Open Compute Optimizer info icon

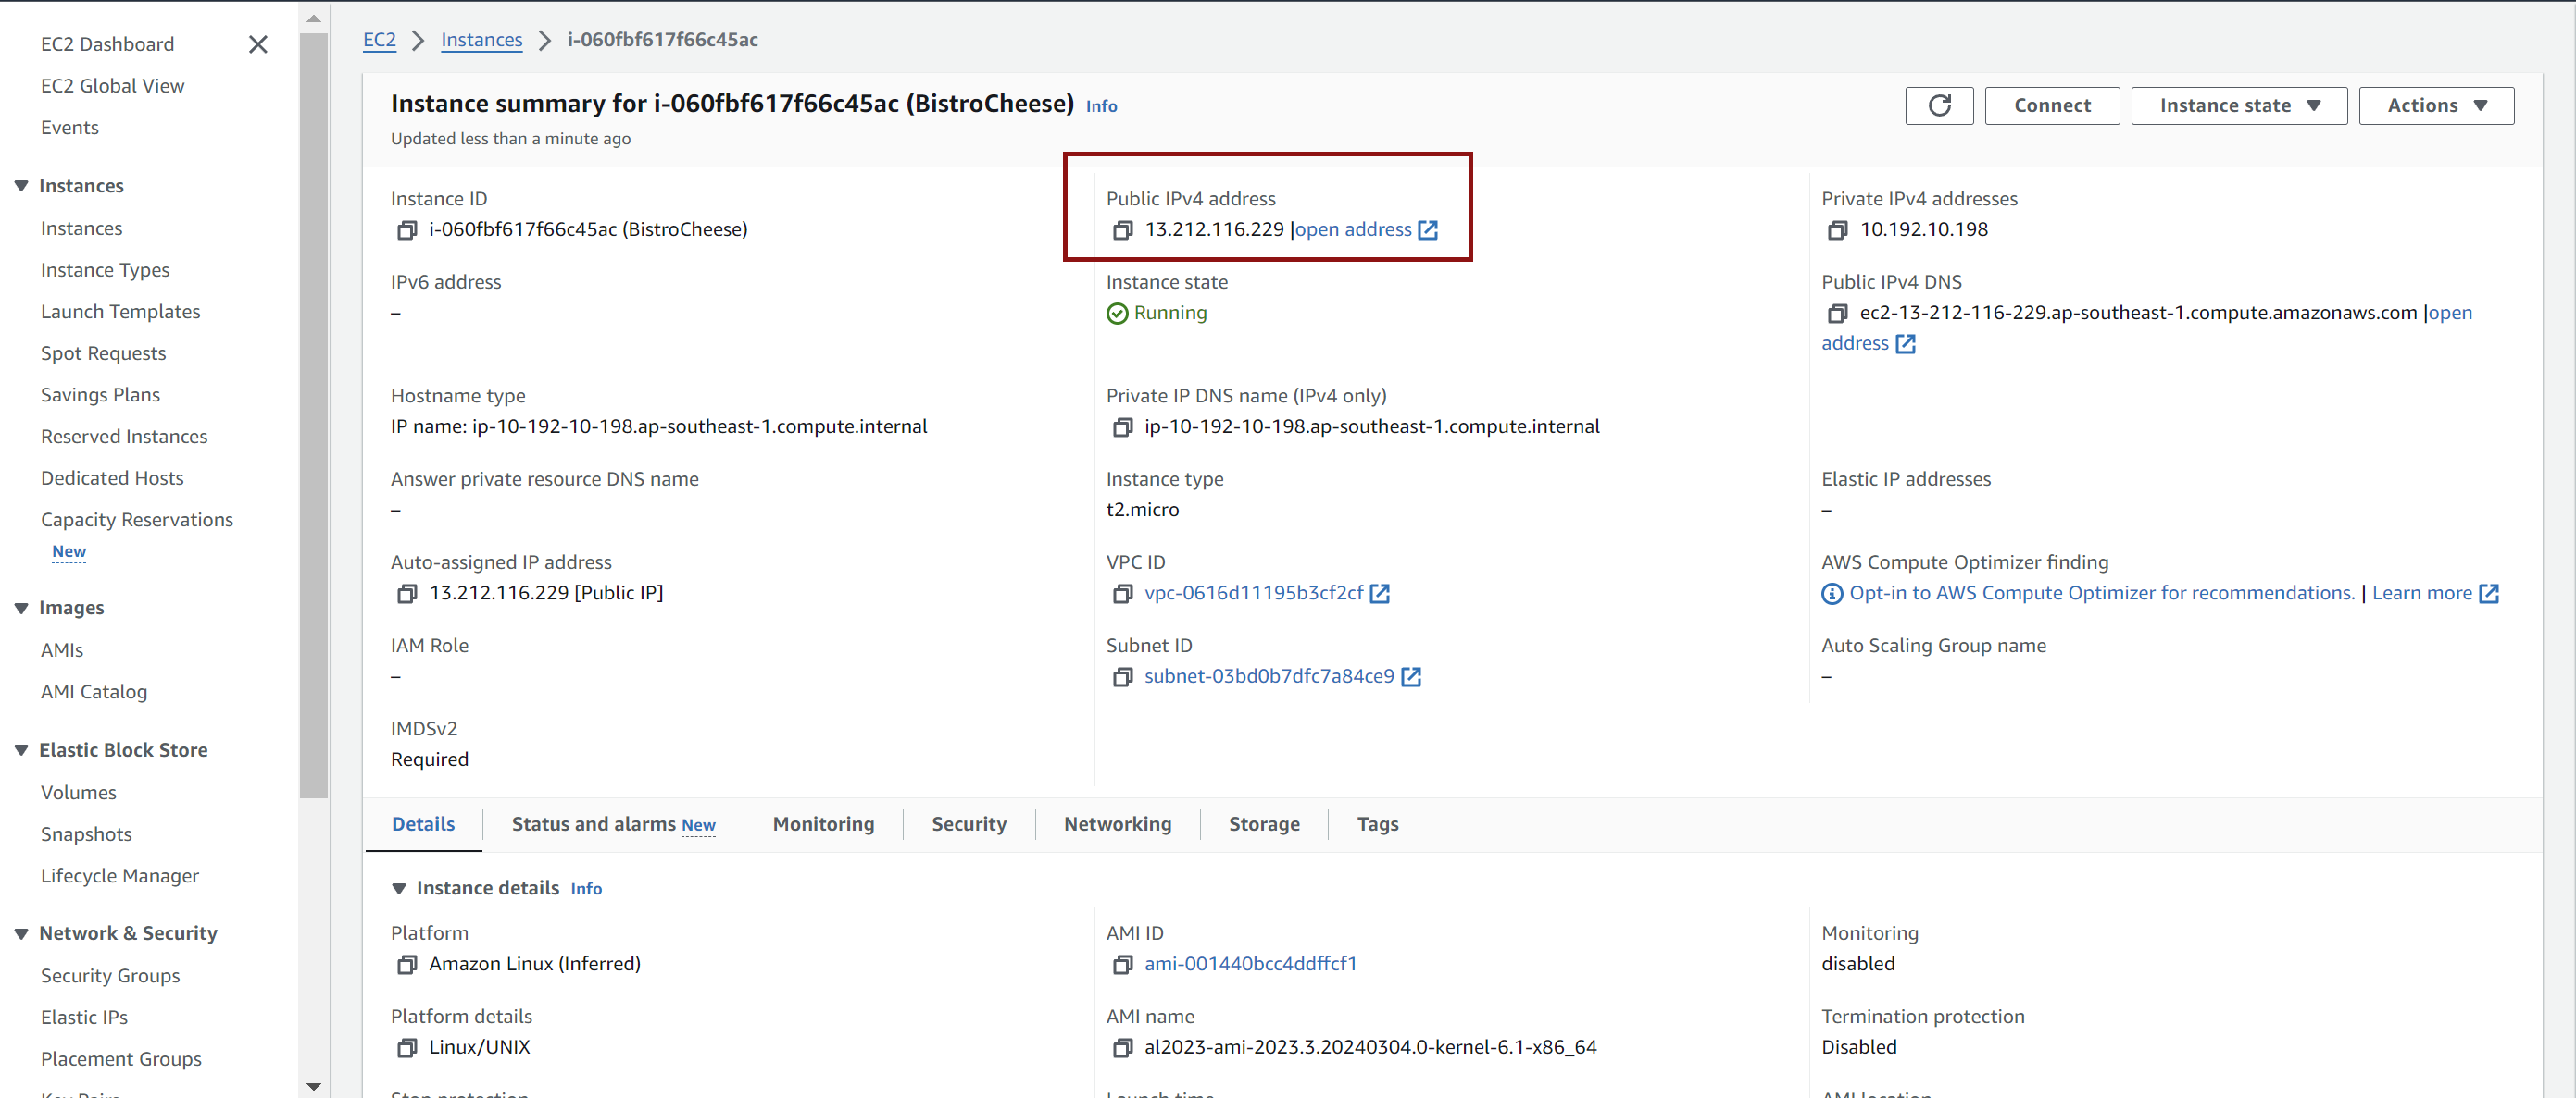pyautogui.click(x=1832, y=593)
